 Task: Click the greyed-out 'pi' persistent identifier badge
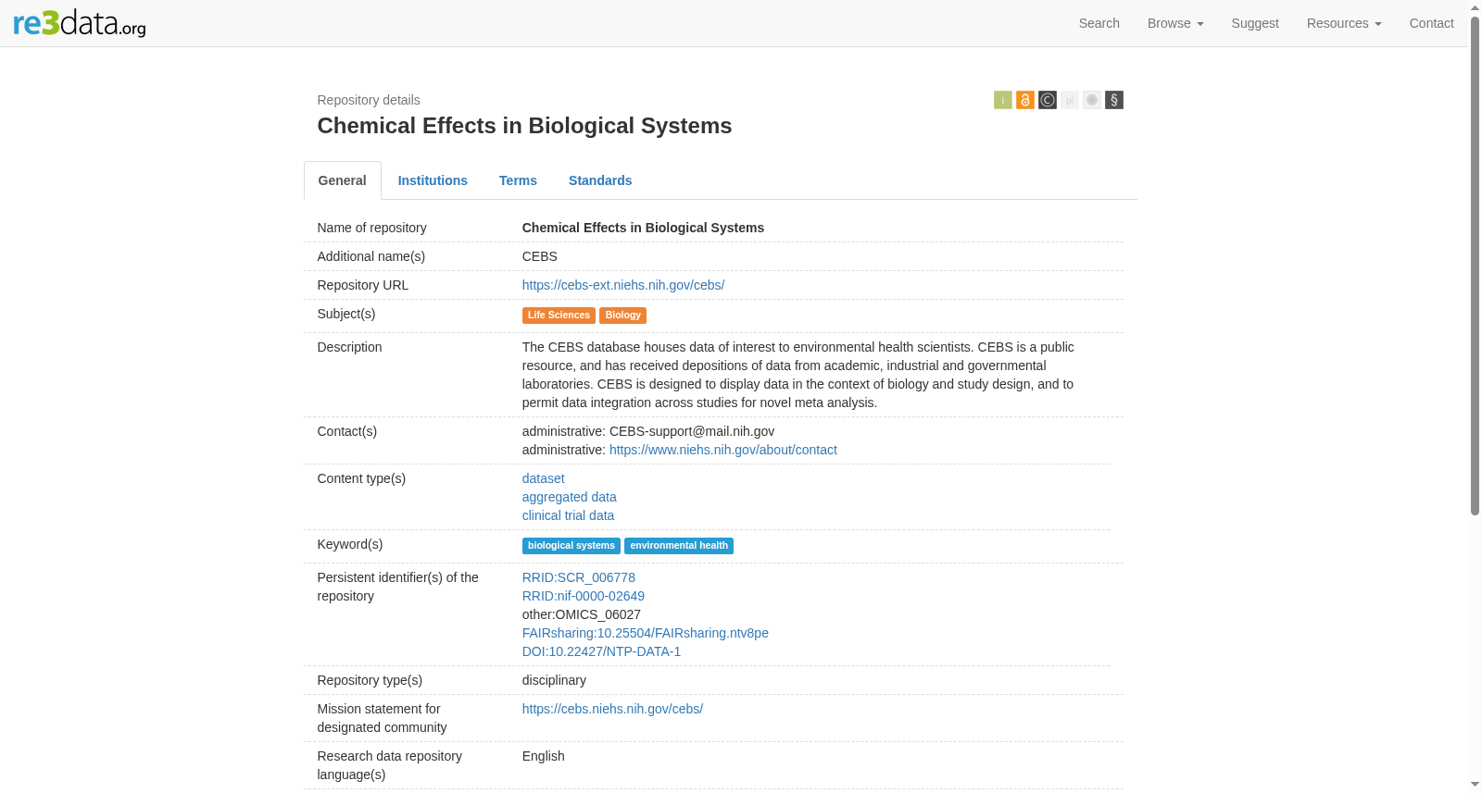[1069, 100]
